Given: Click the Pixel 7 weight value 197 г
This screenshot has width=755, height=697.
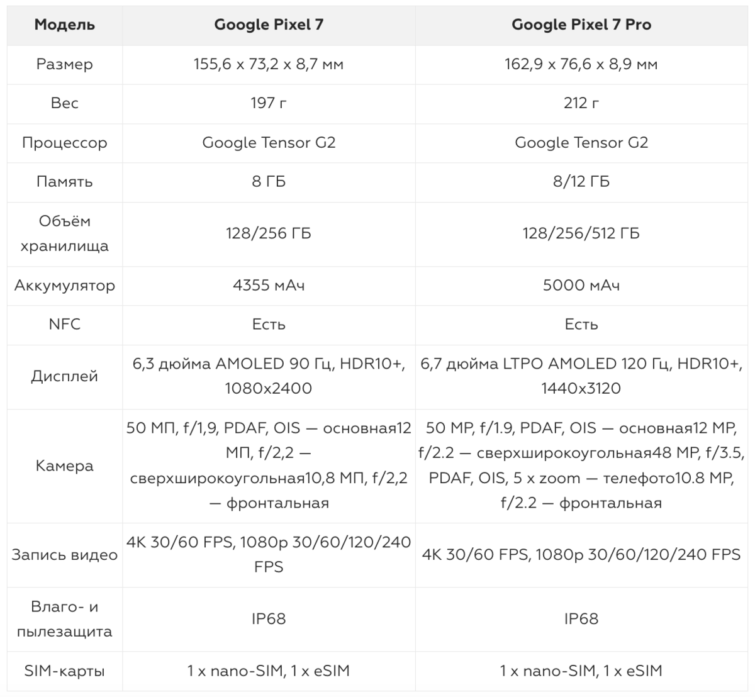Looking at the screenshot, I should tap(269, 103).
